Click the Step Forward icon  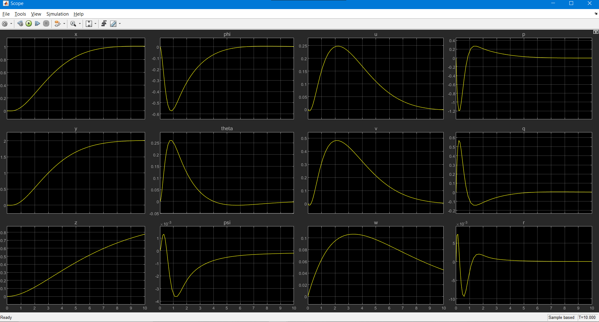click(x=37, y=24)
